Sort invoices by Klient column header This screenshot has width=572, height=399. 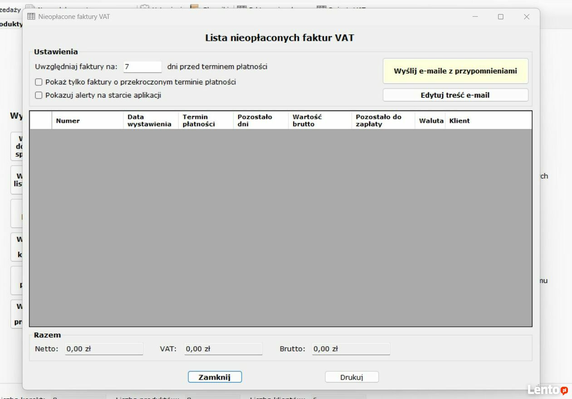488,121
